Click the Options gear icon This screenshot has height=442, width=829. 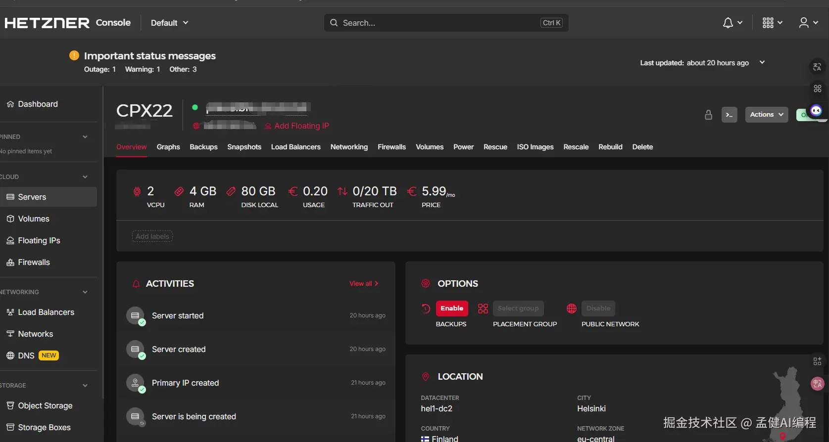click(x=426, y=283)
